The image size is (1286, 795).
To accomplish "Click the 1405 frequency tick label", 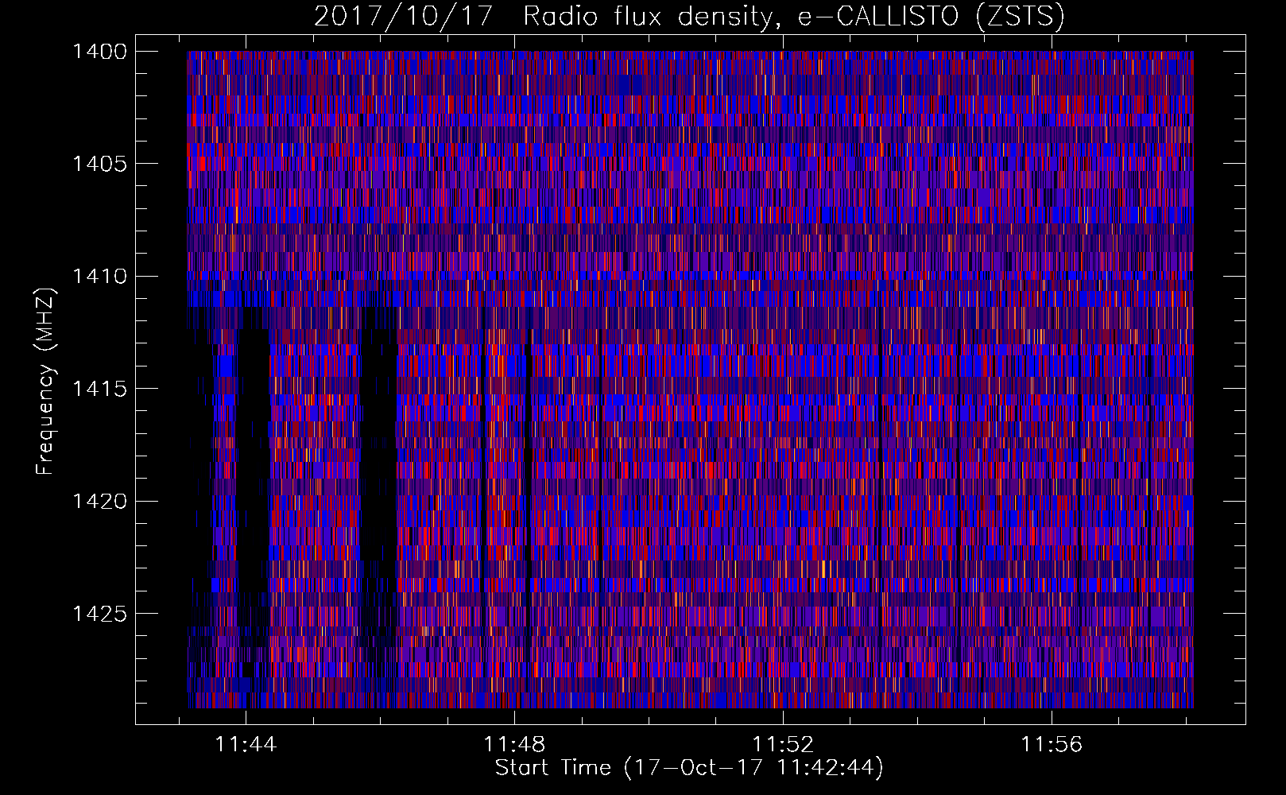I will coord(99,164).
